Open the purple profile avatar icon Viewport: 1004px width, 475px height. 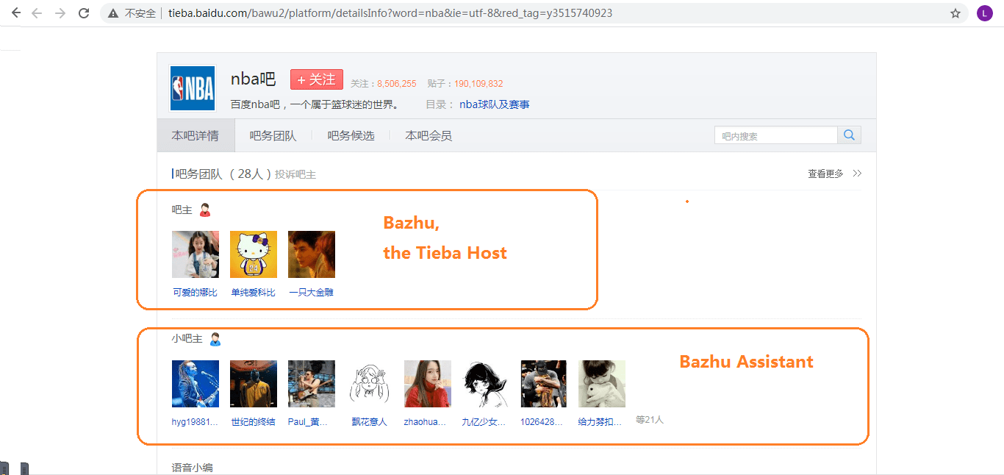click(x=985, y=13)
